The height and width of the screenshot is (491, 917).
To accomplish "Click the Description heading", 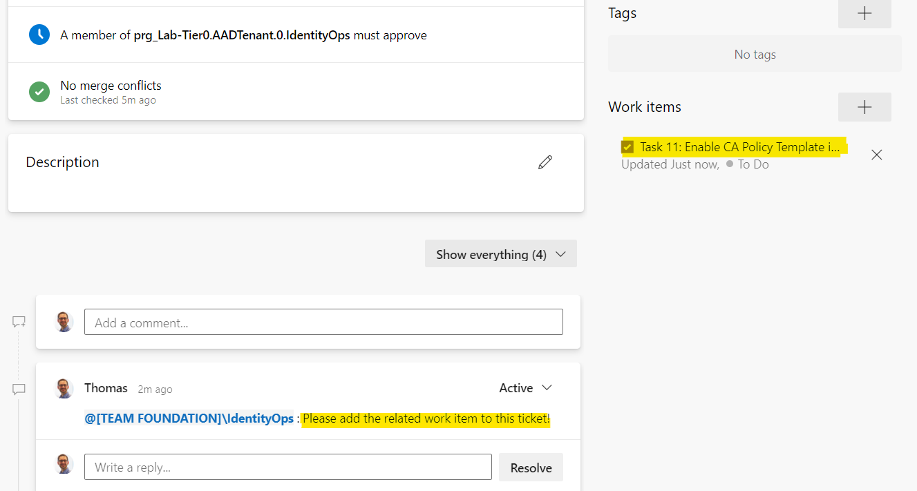I will point(62,162).
